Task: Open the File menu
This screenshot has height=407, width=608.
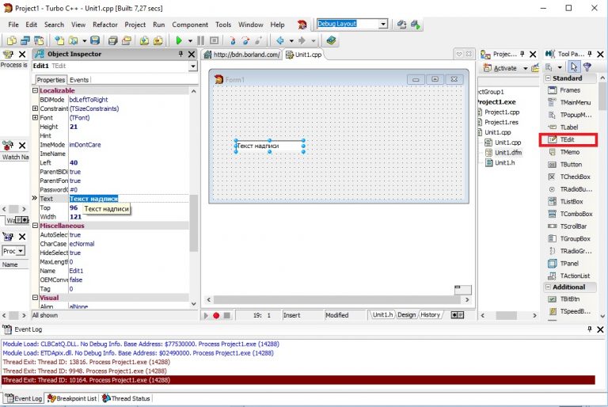Action: [x=13, y=25]
